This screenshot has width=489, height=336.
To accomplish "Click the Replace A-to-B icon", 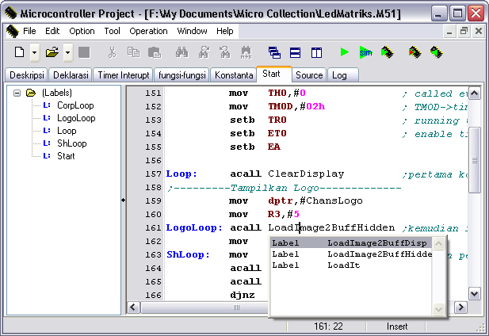I will click(x=246, y=52).
